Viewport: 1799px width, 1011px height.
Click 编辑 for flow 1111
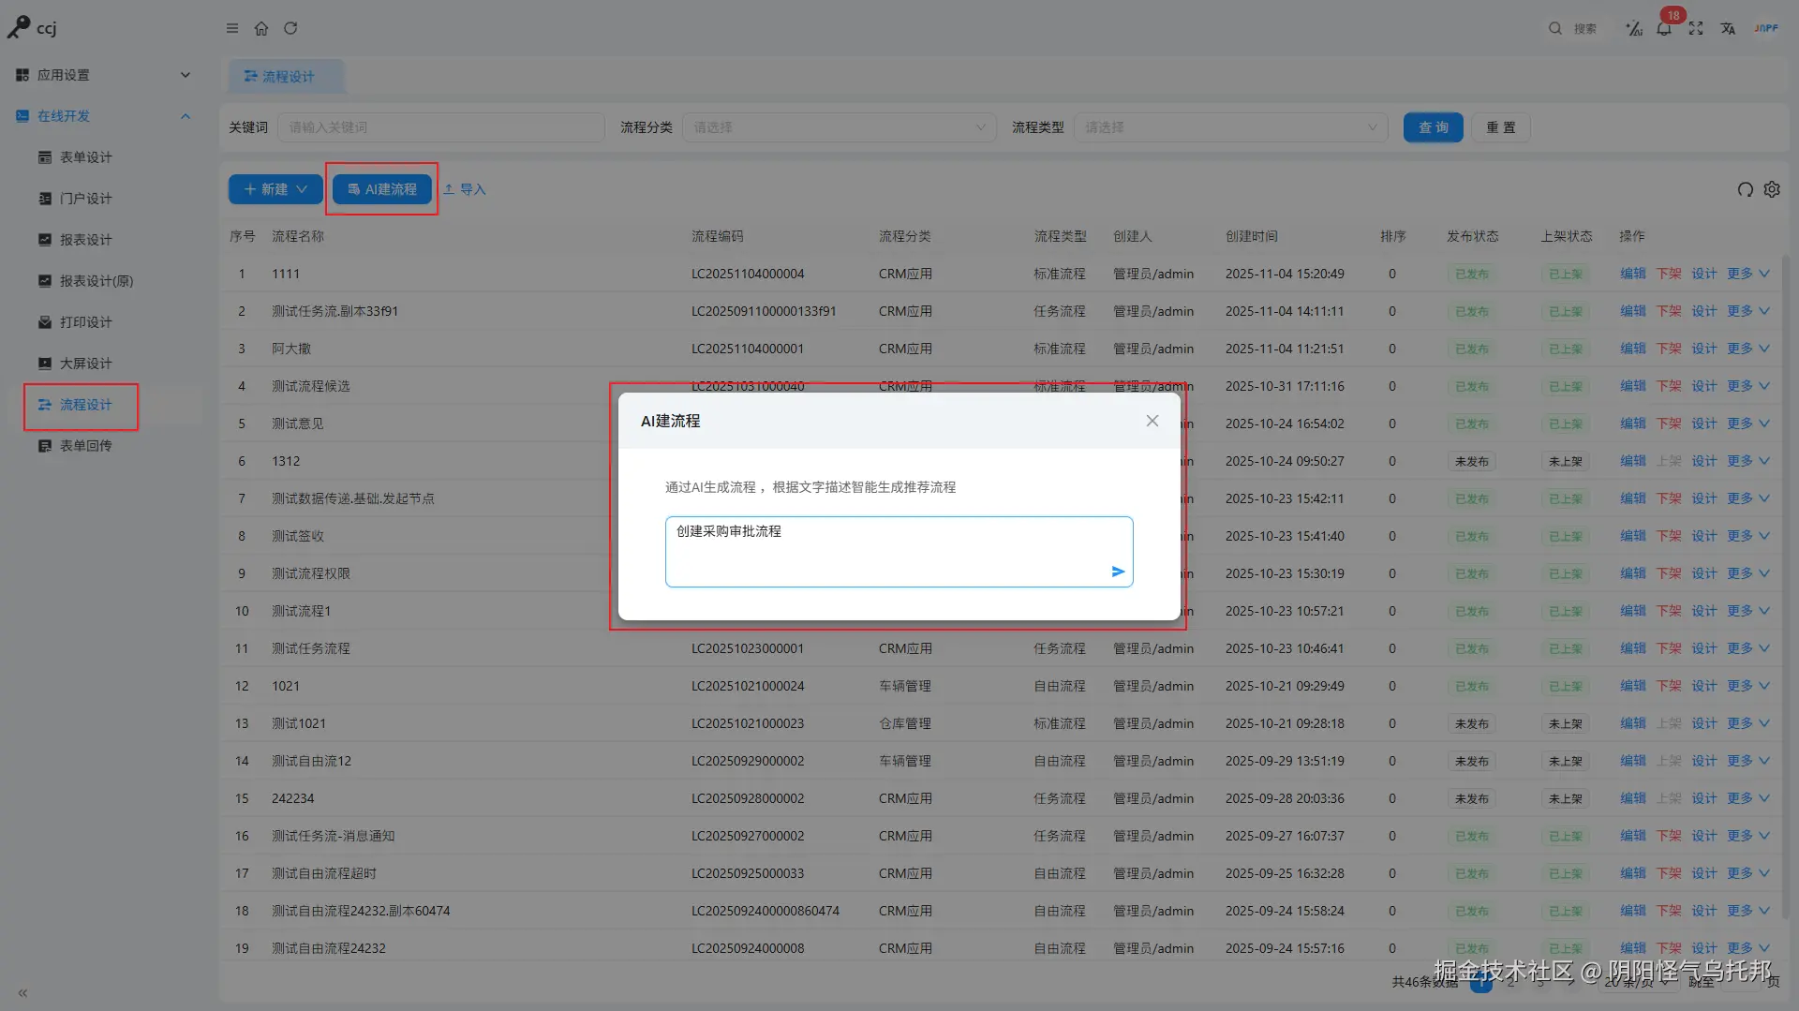[1633, 274]
